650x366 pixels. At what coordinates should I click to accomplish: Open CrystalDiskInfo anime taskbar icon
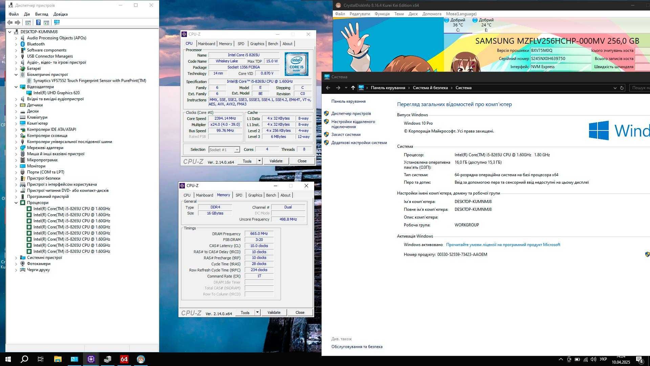(141, 359)
